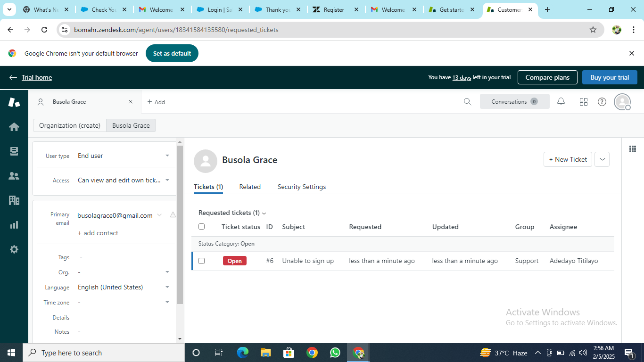Reload the page with the refresh icon
This screenshot has width=644, height=362.
point(44,30)
